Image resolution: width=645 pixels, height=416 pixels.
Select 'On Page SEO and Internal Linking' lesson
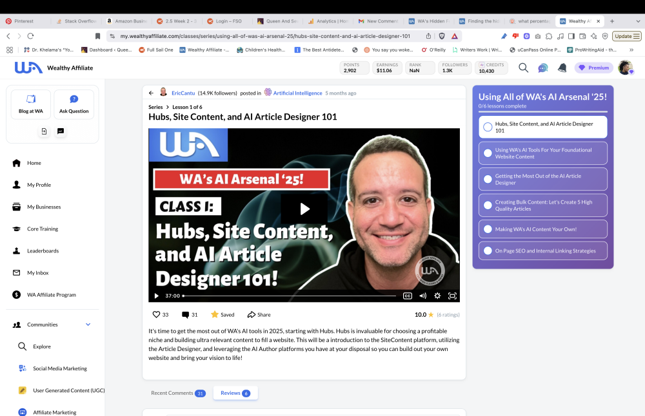point(543,251)
